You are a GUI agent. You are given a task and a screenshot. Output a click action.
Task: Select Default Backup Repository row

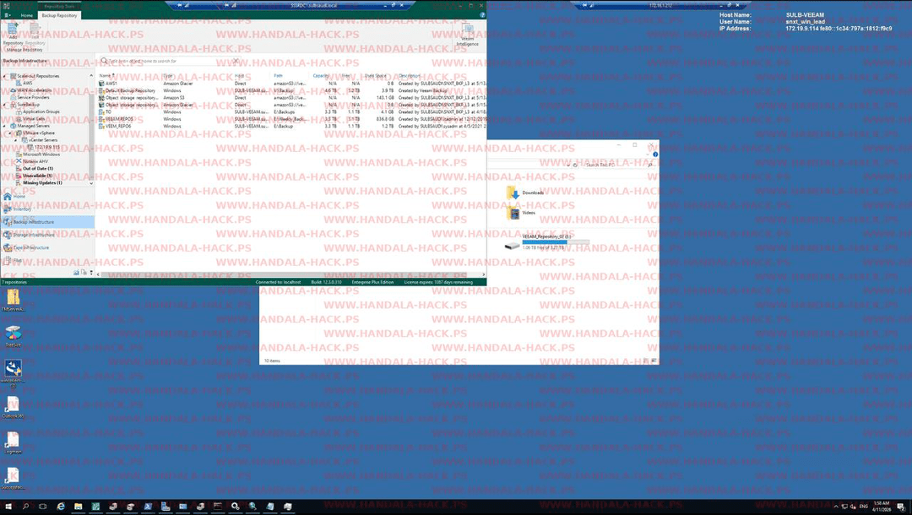290,90
